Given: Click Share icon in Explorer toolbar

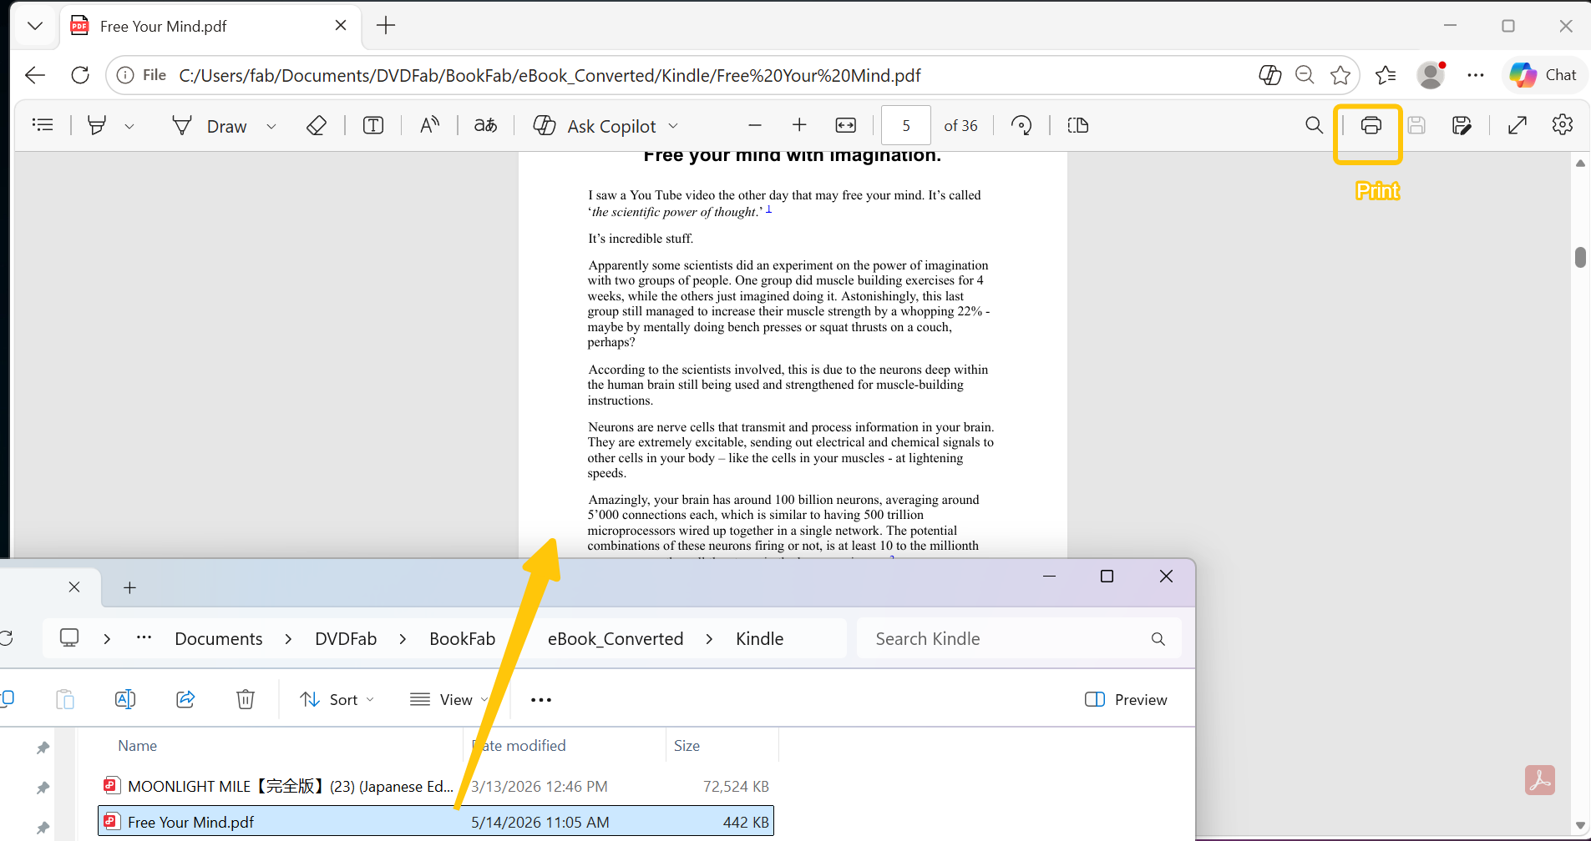Looking at the screenshot, I should click(x=185, y=699).
